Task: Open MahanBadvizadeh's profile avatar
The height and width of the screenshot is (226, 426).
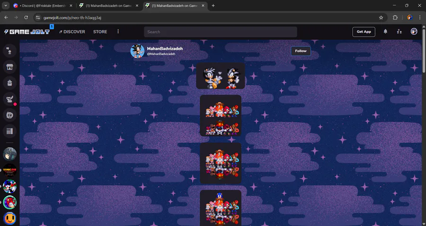Action: point(137,51)
